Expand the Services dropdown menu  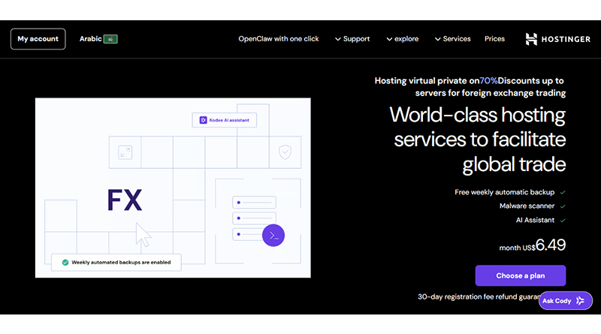453,39
